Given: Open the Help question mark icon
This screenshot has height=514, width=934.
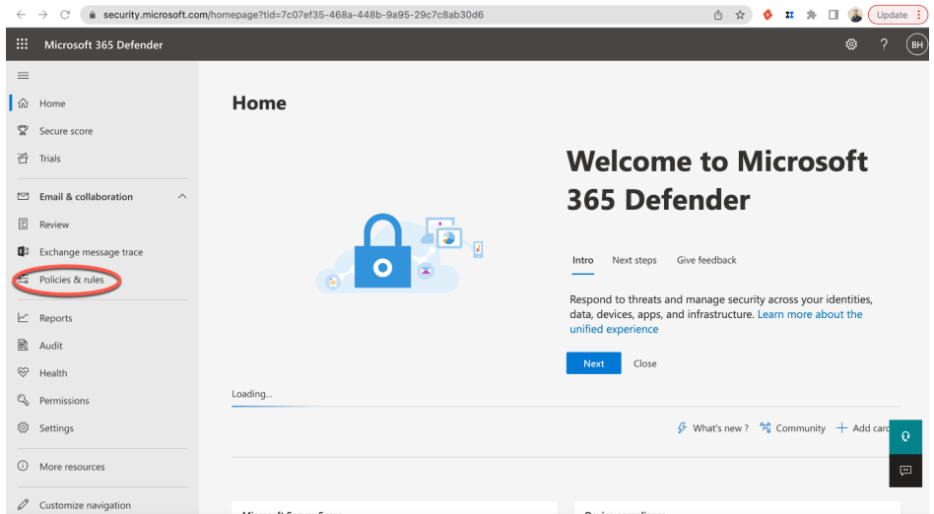Looking at the screenshot, I should pyautogui.click(x=884, y=44).
